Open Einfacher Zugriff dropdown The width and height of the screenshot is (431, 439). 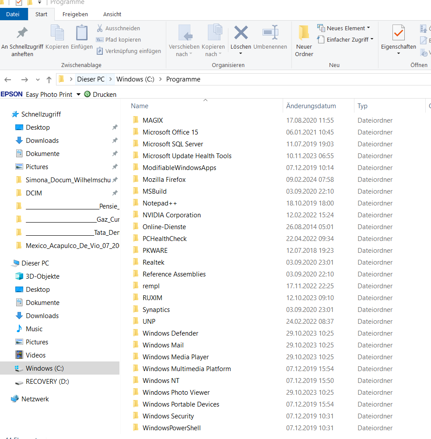tap(345, 40)
